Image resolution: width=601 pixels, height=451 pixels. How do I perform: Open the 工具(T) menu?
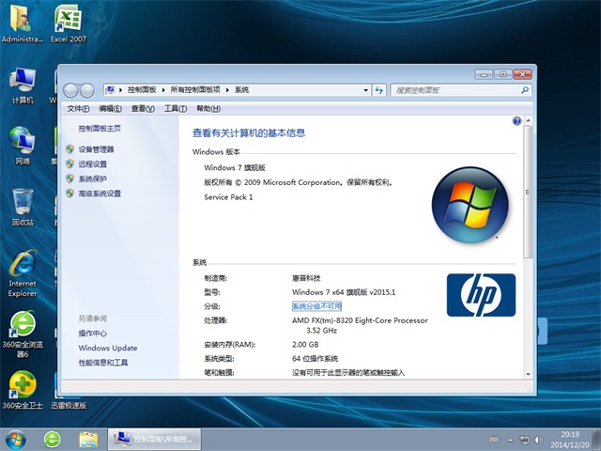175,108
